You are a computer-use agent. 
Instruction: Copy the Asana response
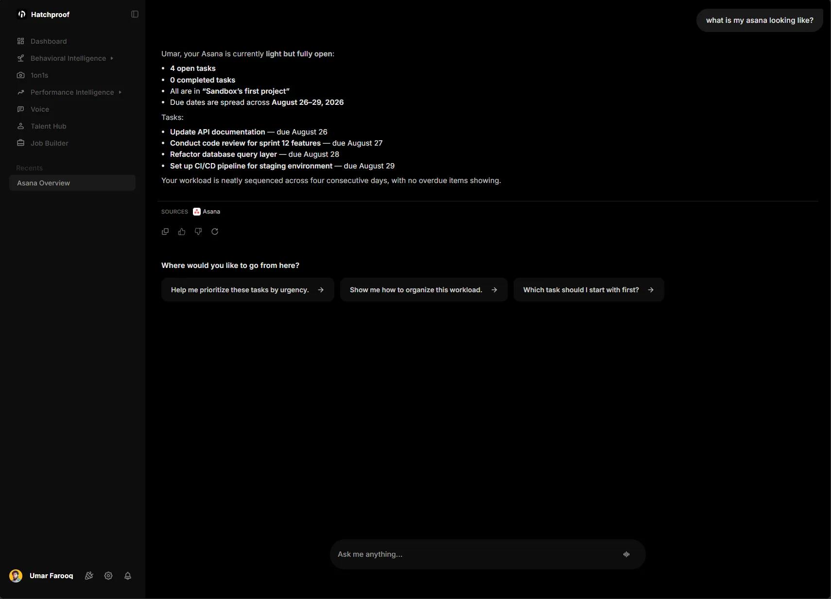pyautogui.click(x=165, y=232)
